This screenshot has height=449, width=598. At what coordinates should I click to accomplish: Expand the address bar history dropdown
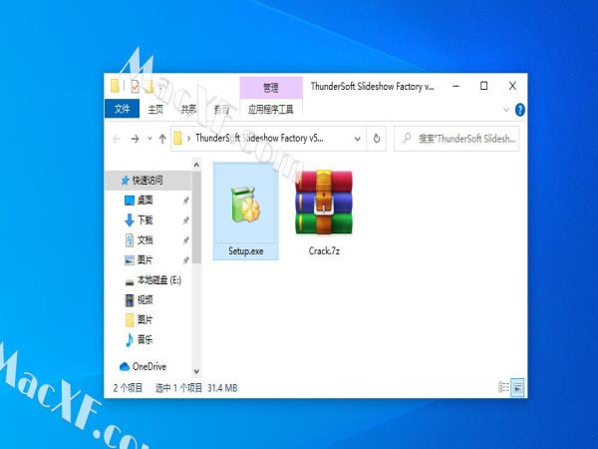[x=358, y=139]
